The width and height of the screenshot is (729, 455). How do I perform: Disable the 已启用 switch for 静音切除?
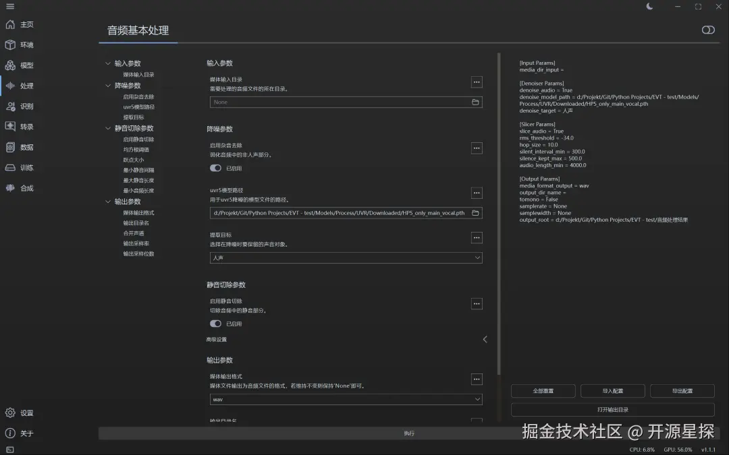point(215,323)
